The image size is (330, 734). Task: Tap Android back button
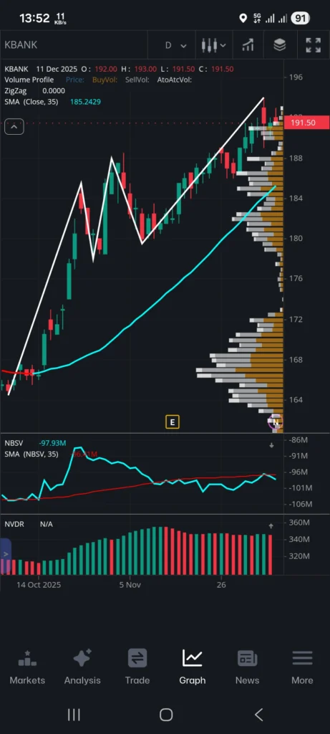point(258,715)
